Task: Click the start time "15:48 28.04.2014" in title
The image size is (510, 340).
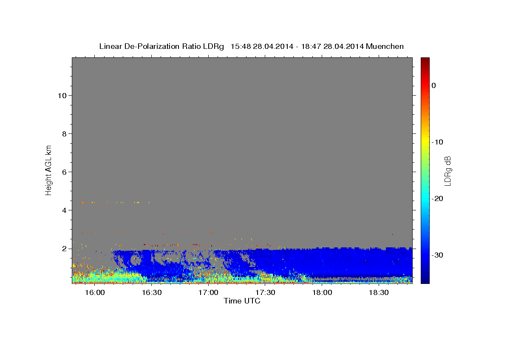Action: point(262,46)
